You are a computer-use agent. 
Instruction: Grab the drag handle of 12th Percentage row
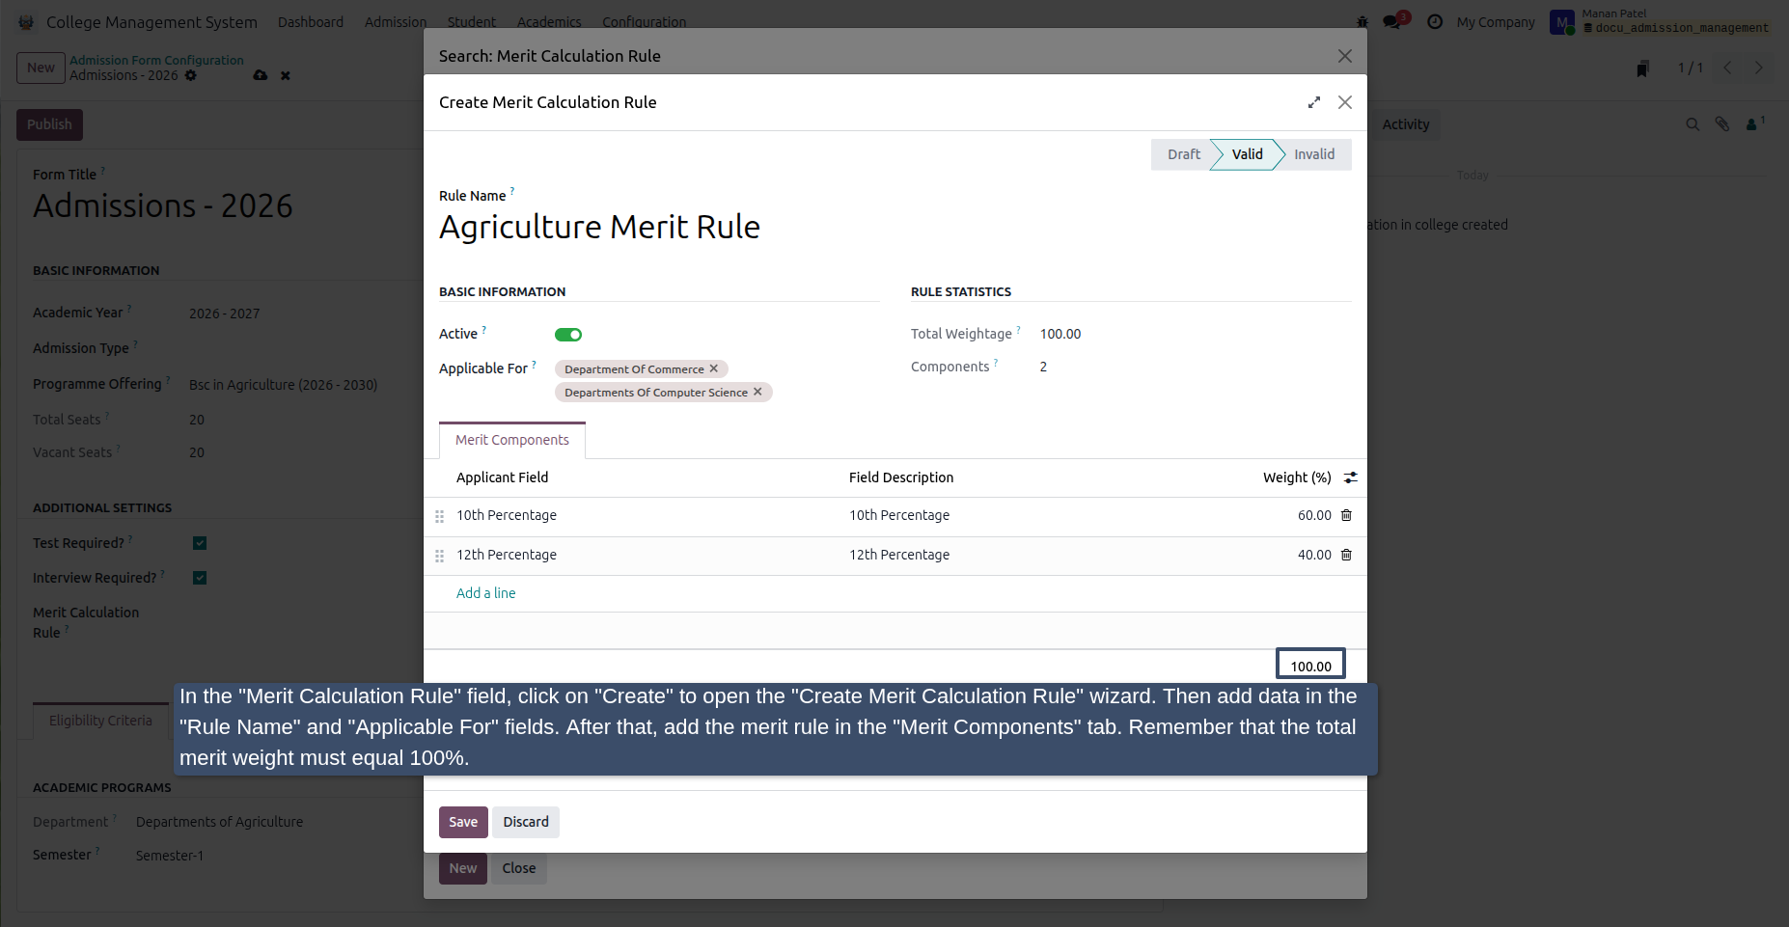point(439,556)
